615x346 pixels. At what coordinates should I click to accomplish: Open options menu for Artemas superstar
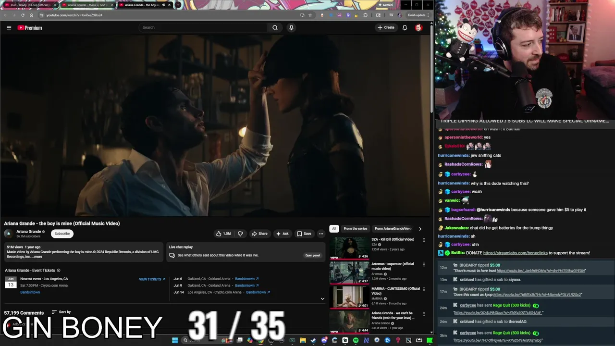pos(424,264)
